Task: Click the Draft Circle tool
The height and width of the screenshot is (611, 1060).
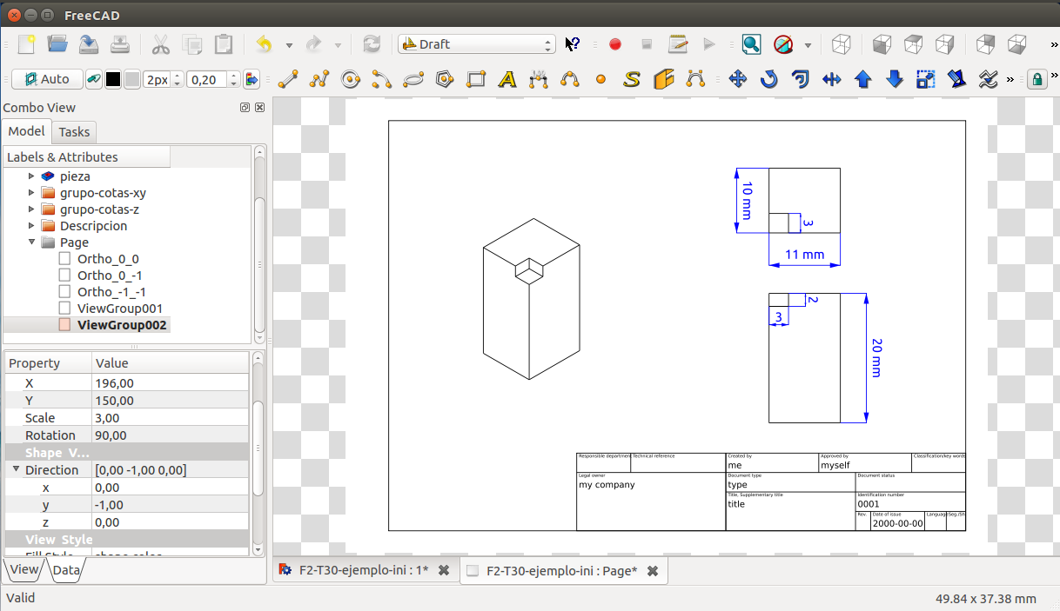Action: (x=351, y=80)
